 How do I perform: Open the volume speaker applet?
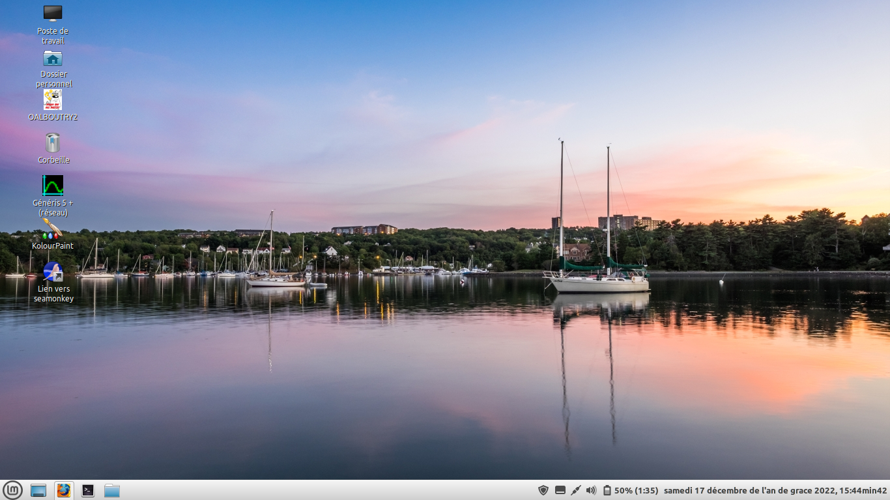[x=591, y=490]
